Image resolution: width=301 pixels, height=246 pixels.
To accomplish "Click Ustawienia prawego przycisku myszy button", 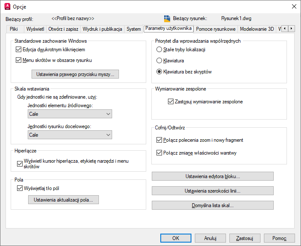I will [75, 74].
